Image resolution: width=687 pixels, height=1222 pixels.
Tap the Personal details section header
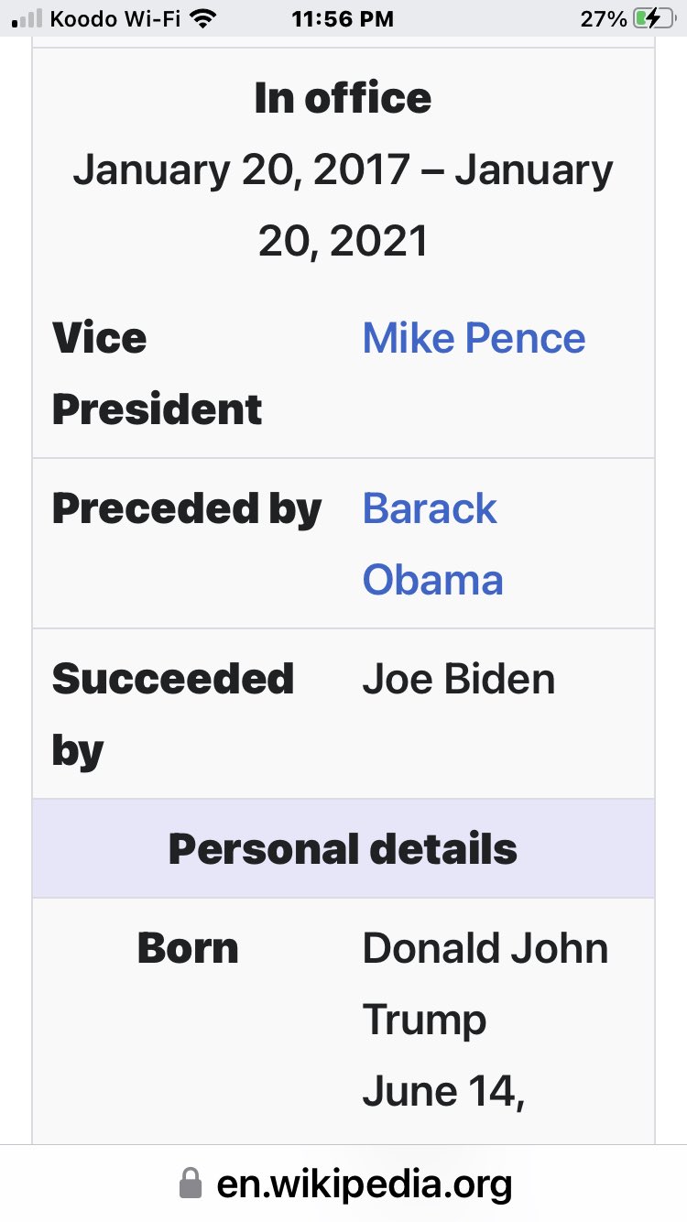pyautogui.click(x=343, y=849)
